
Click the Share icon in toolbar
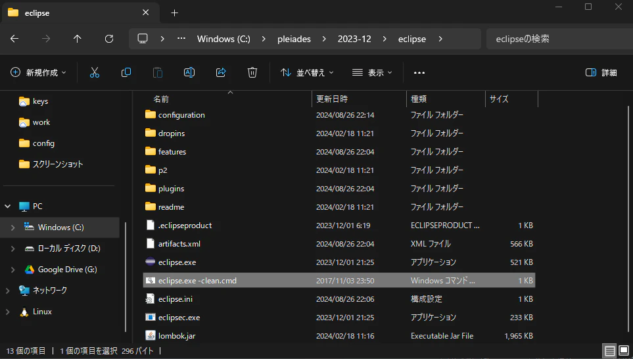[221, 73]
